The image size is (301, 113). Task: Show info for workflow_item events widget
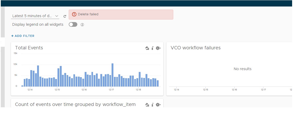coord(152,105)
